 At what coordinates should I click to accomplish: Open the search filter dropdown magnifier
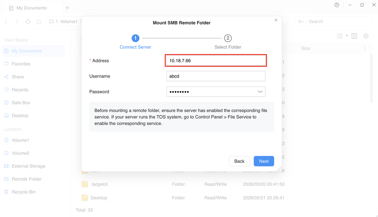pos(301,22)
